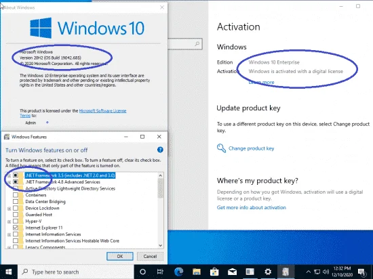
Task: Expand the .NET Framework 3.5 tree node
Action: [9, 175]
